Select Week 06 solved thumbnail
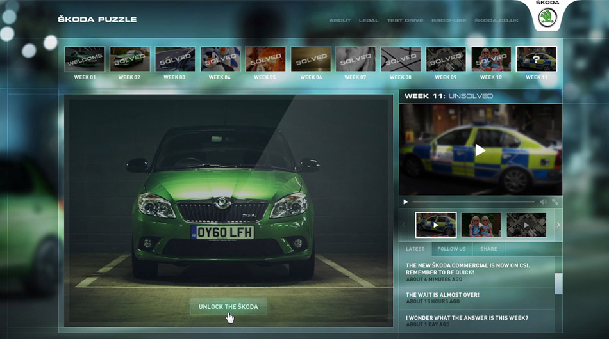 [311, 59]
